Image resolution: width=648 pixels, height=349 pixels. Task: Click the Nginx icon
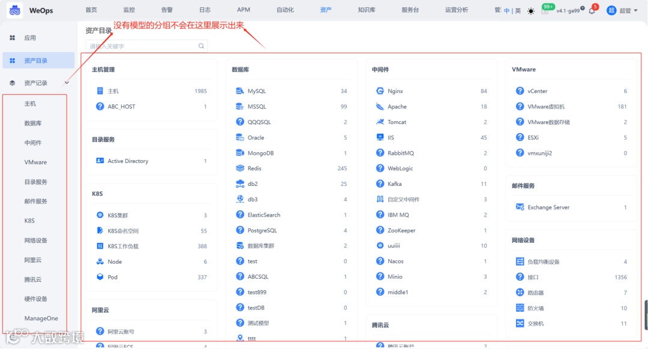tap(380, 91)
